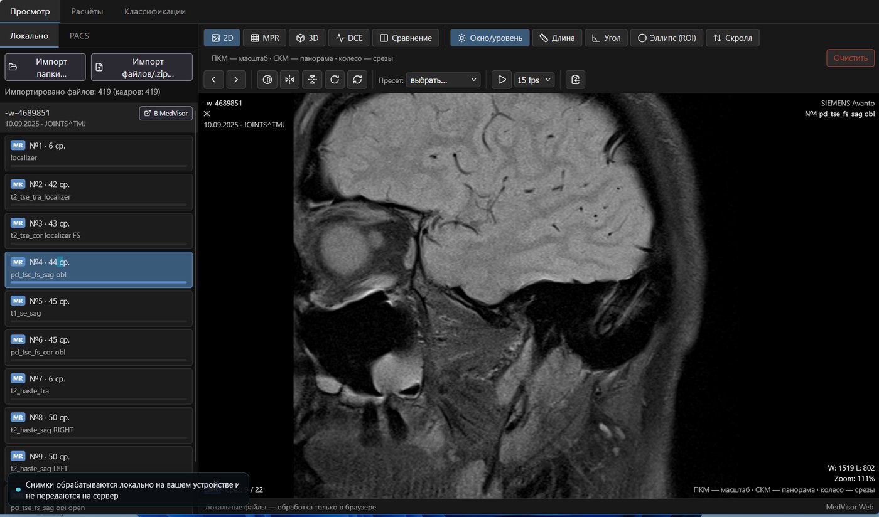Select series №7 t2_haste_tra
The width and height of the screenshot is (879, 517).
[x=99, y=386]
